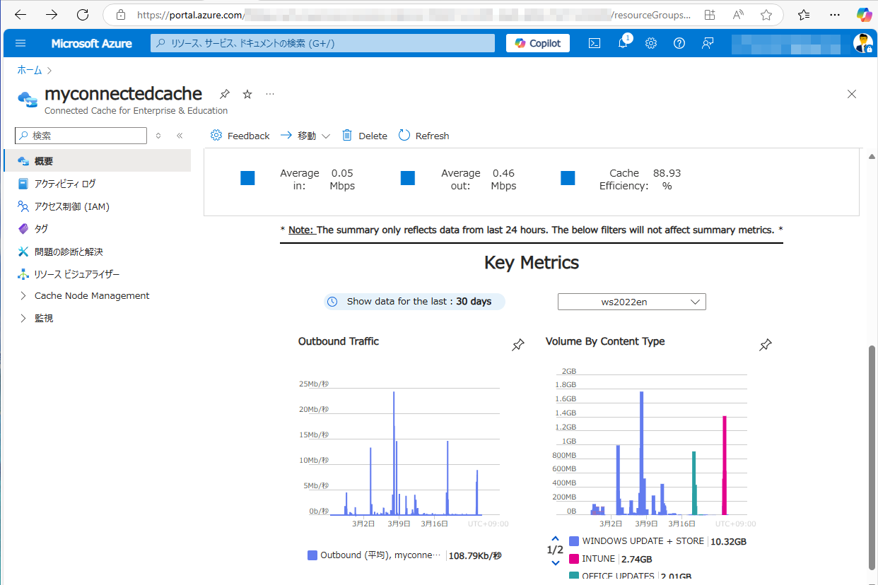Pin the Outbound Traffic chart to dashboard
The image size is (878, 585).
tap(517, 344)
